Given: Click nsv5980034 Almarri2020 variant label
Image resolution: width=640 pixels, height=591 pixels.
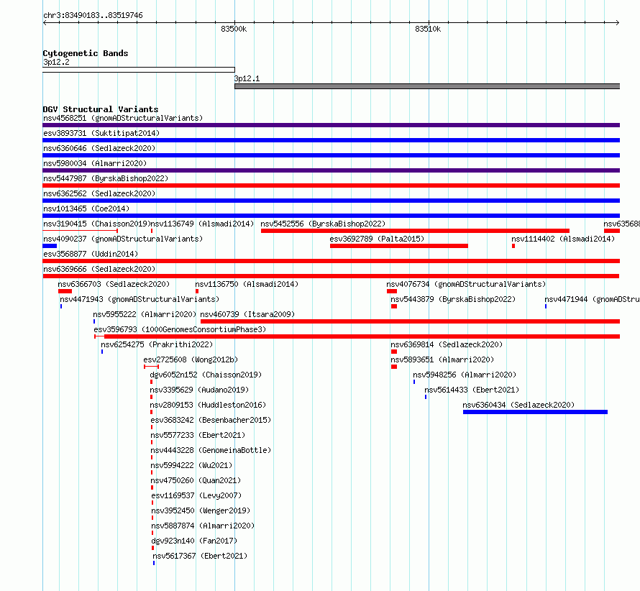Looking at the screenshot, I should (x=95, y=164).
